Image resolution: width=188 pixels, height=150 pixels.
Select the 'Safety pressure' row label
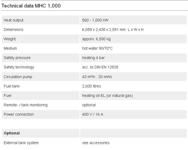[17, 58]
